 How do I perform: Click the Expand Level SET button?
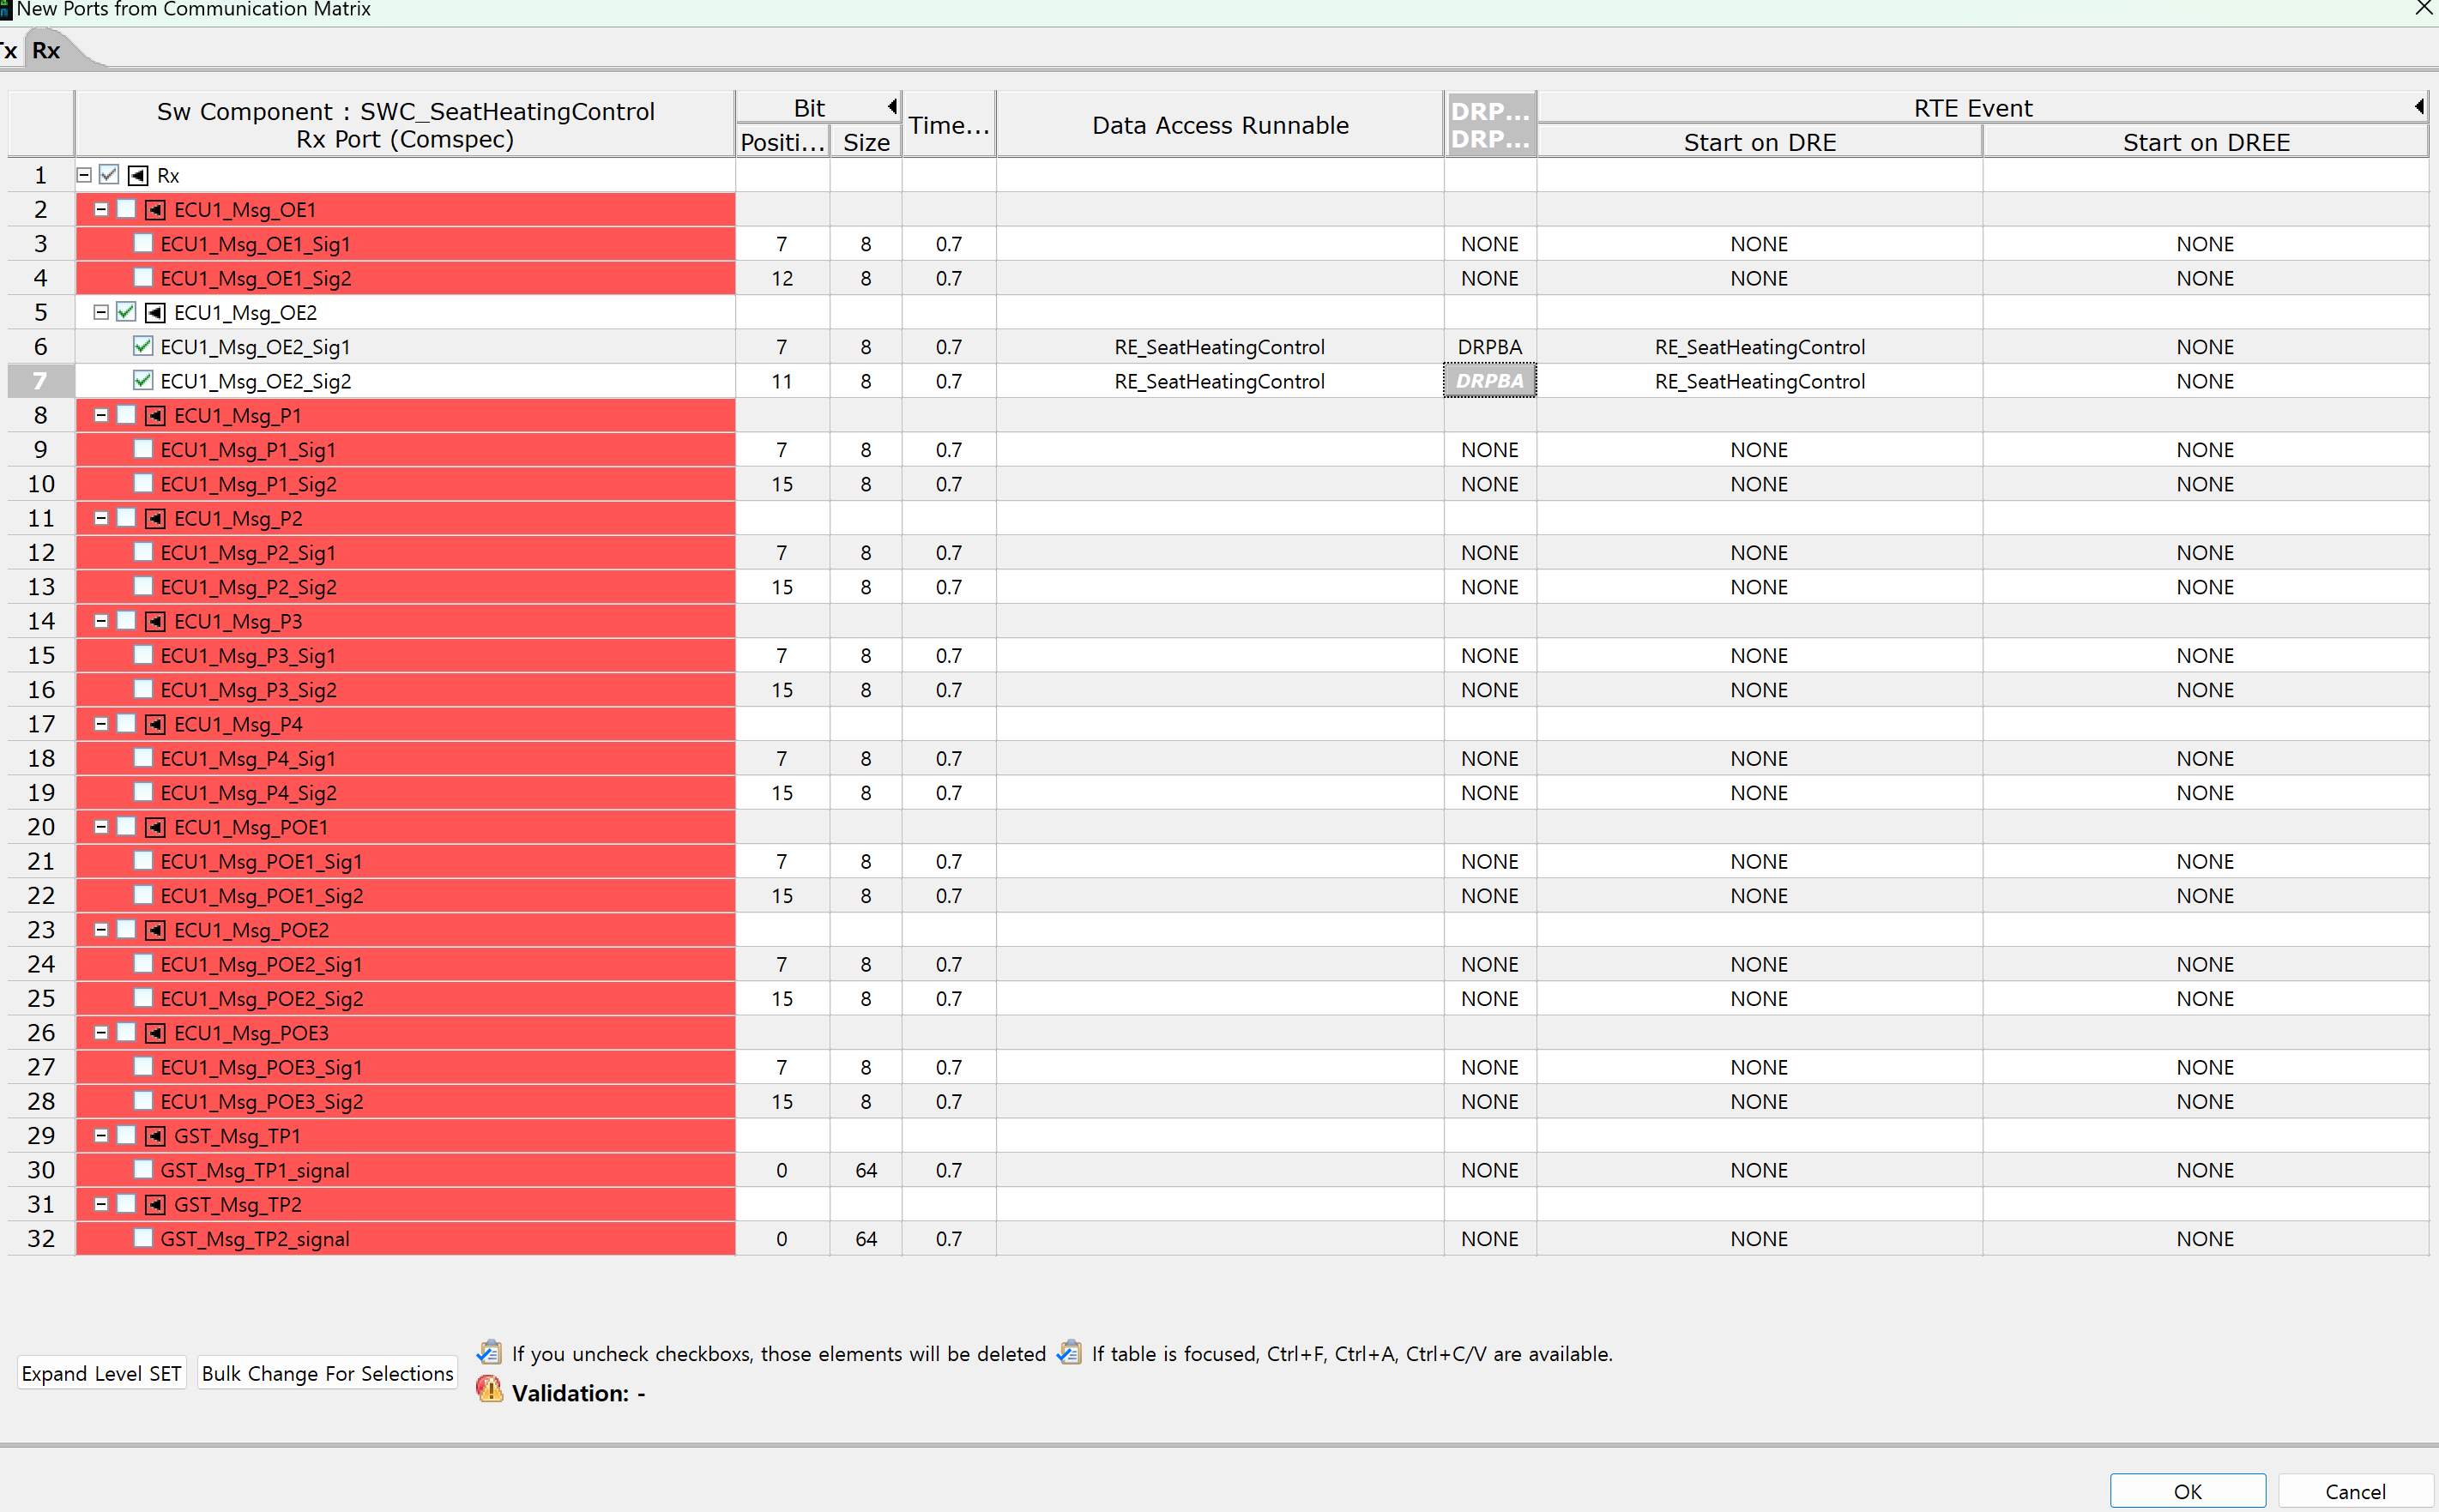click(102, 1374)
